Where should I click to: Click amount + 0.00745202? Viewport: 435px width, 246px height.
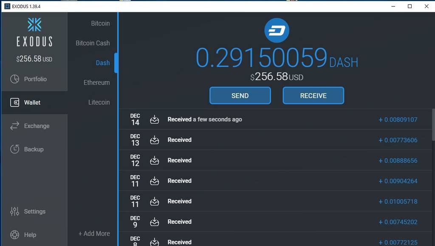click(x=398, y=222)
